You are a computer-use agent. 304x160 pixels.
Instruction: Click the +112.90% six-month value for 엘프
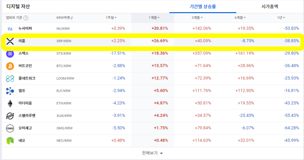245,91
